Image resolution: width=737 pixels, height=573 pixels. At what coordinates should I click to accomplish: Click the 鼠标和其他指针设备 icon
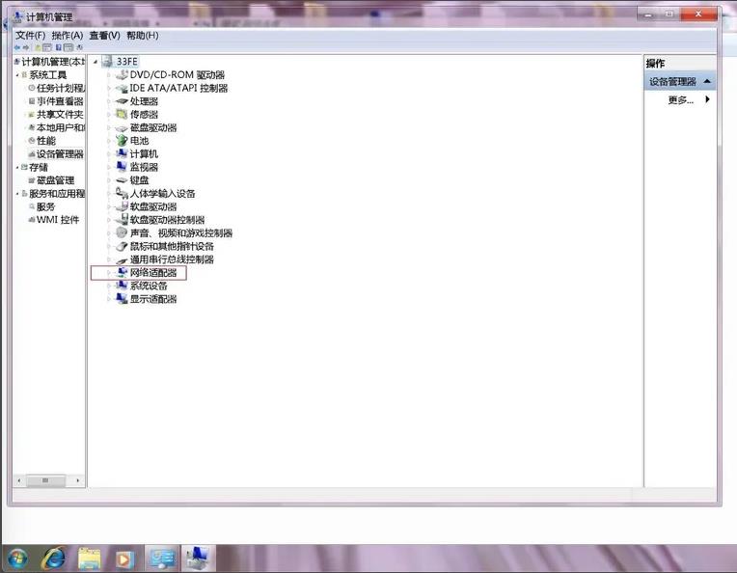click(122, 246)
